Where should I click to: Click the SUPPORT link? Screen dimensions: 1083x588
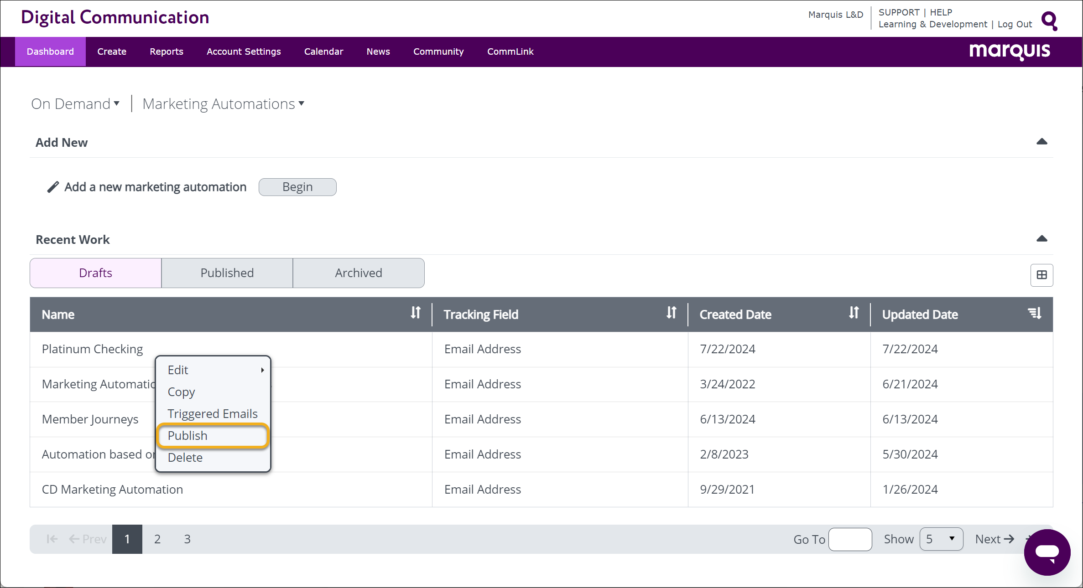pos(899,12)
